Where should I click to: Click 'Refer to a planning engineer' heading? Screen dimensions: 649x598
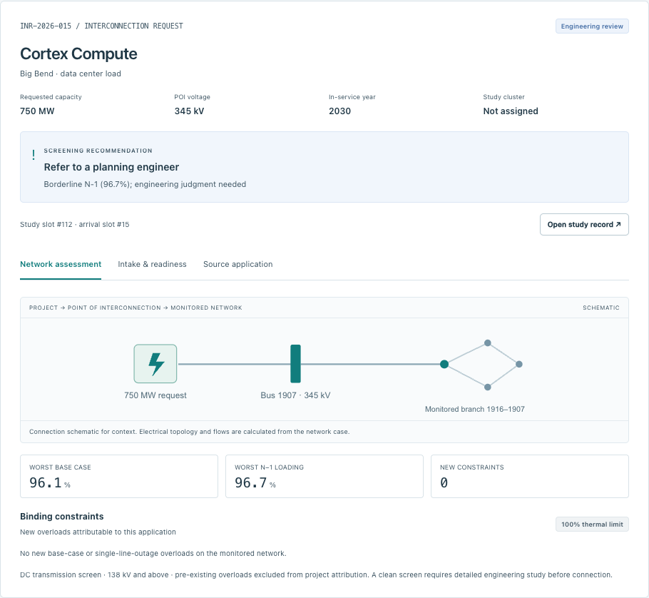point(111,167)
